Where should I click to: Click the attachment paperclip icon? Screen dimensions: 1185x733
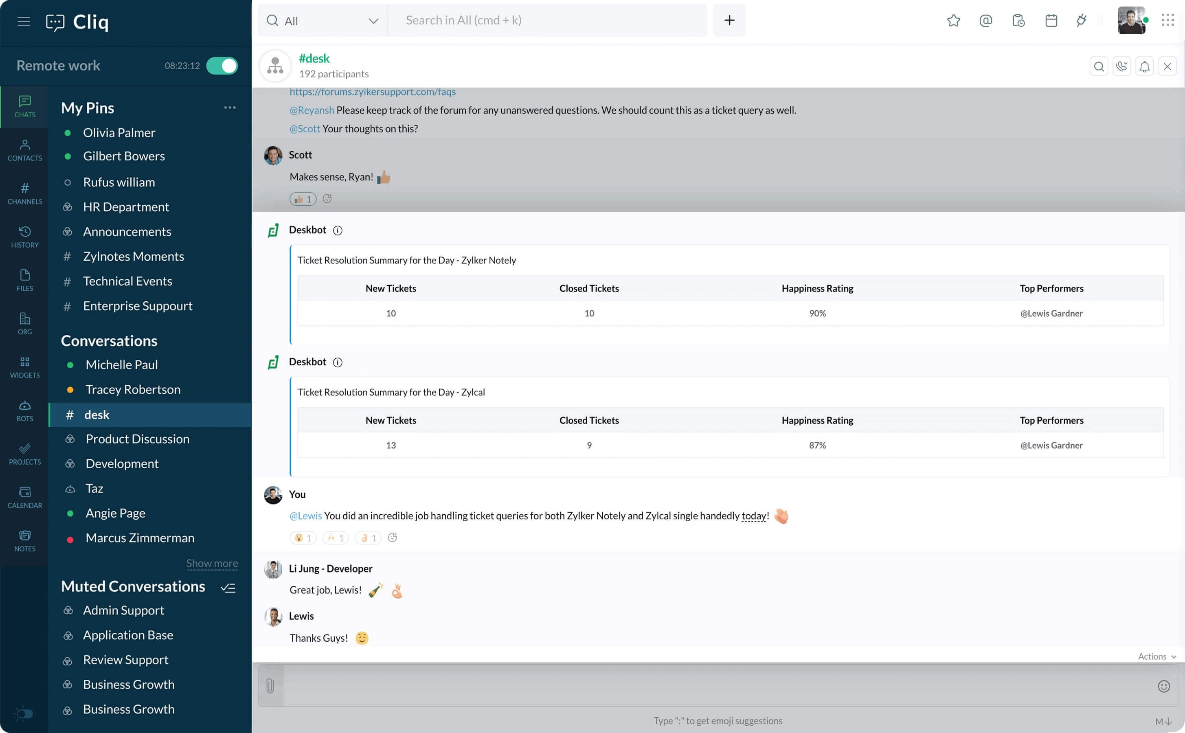[x=270, y=685]
